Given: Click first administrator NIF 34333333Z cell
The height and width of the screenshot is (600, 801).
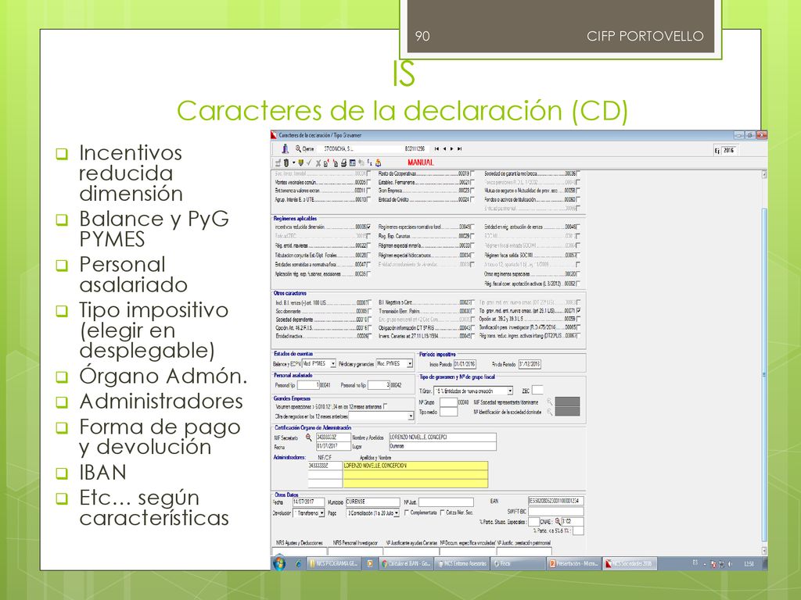Looking at the screenshot, I should (325, 466).
